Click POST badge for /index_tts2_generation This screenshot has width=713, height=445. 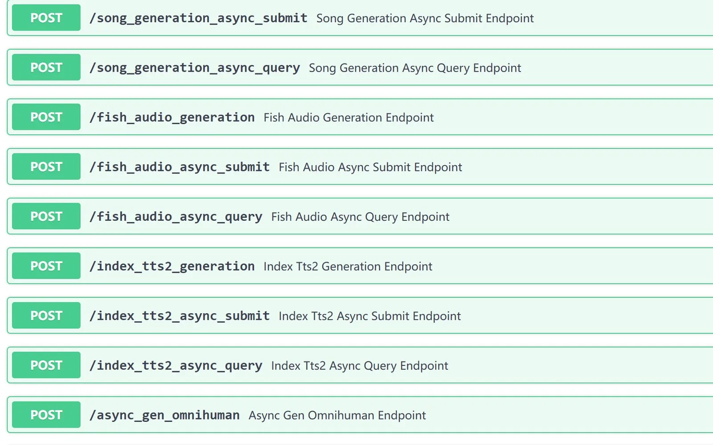(x=46, y=266)
